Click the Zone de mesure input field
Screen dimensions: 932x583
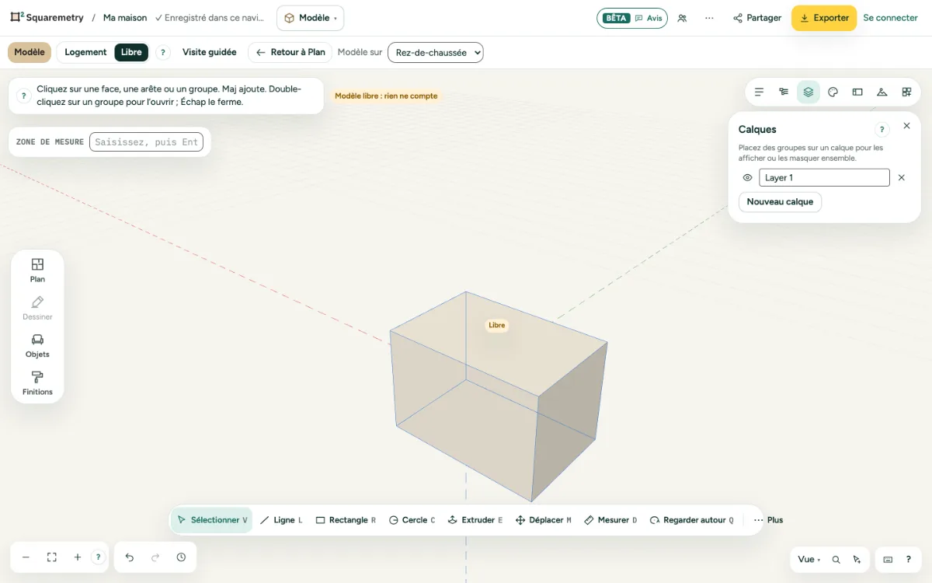coord(146,141)
